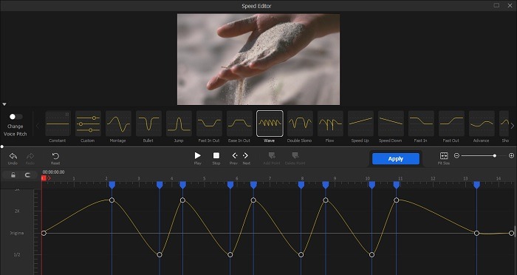Stop the playback
Viewport: 517px width, 275px height.
point(216,155)
